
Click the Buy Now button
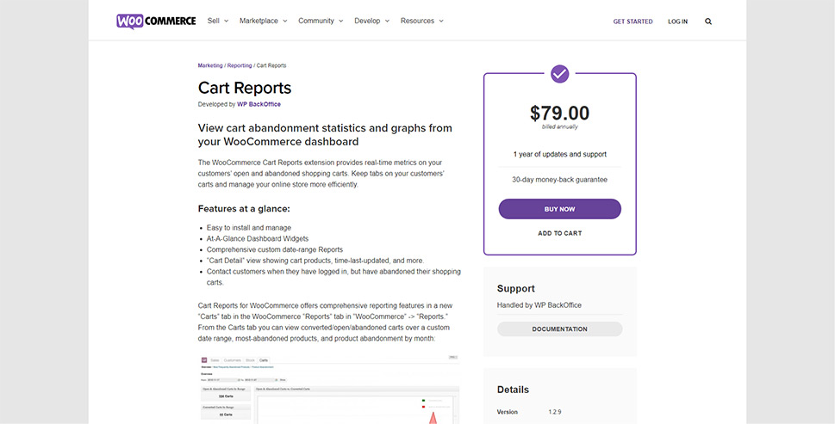coord(560,209)
